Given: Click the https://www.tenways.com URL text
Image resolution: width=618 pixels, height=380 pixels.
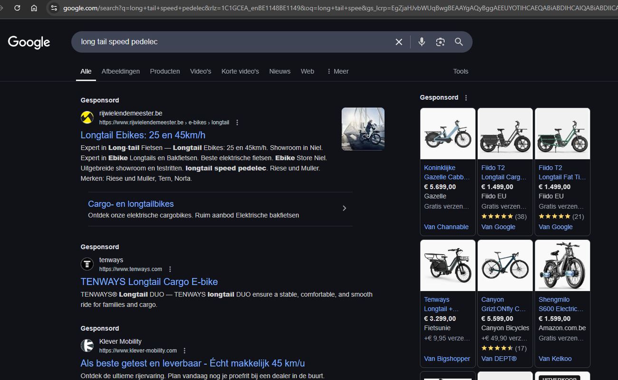Looking at the screenshot, I should (131, 269).
